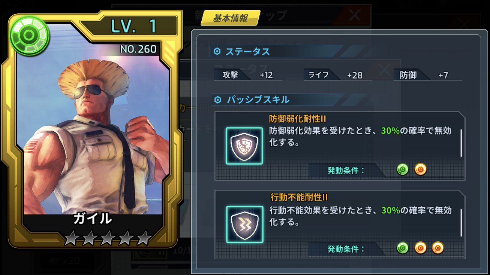Click the green element orb on card
Viewport: 490px width, 275px height.
pos(29,36)
